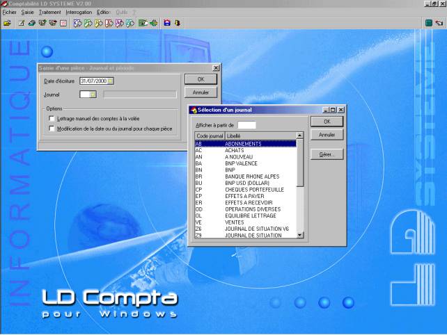
Task: Click the pointing hand icon at top right
Action: [x=439, y=23]
